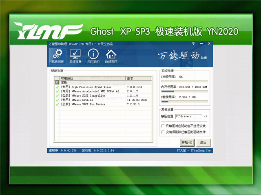The height and width of the screenshot is (195, 261).
Task: Enable 安装后删除已解压的驱动文件 checkbox
Action: point(163,132)
